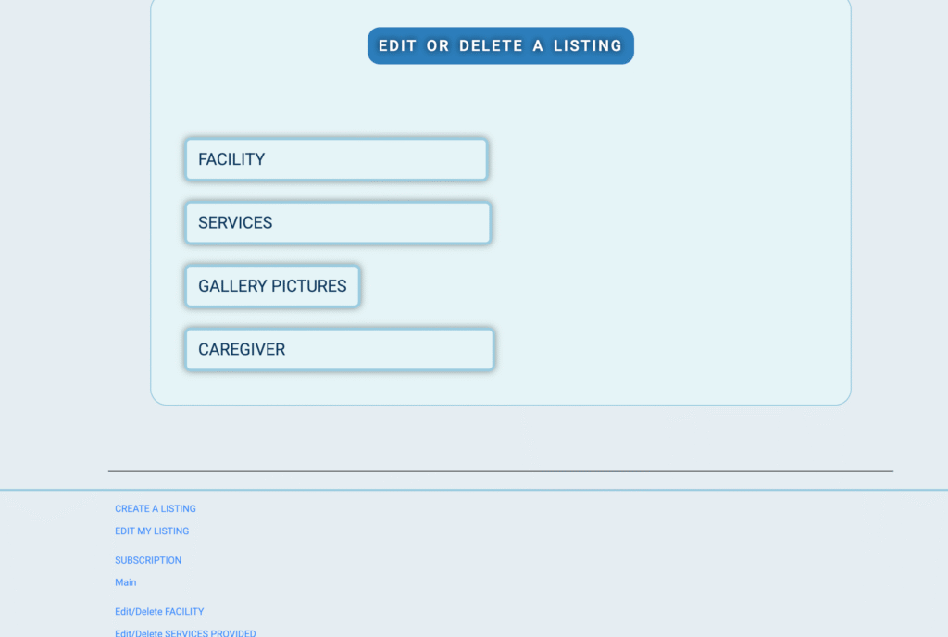
Task: Pick the SERVICES box below FACILITY
Action: (x=337, y=223)
